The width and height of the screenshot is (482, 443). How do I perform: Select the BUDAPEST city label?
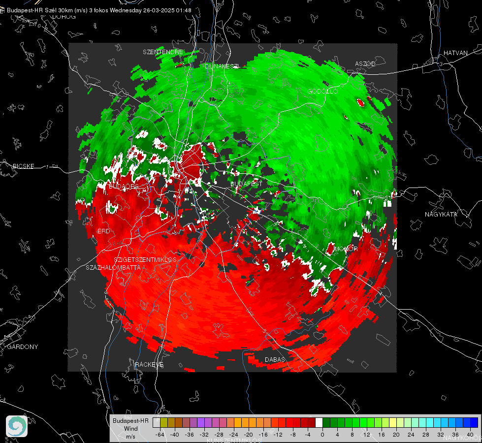pos(246,184)
